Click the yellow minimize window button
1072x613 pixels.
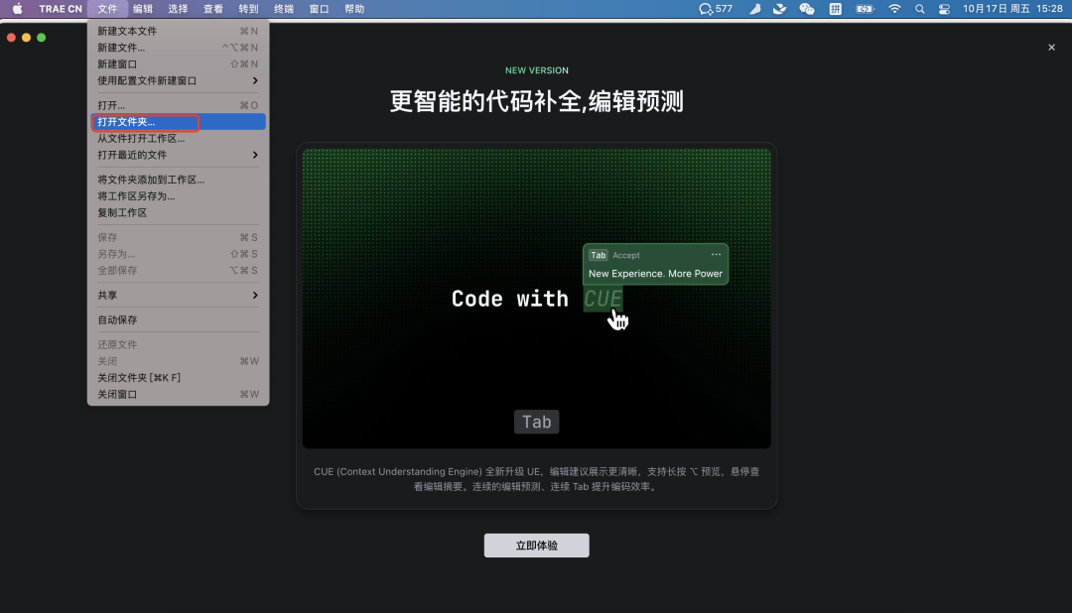(x=26, y=38)
